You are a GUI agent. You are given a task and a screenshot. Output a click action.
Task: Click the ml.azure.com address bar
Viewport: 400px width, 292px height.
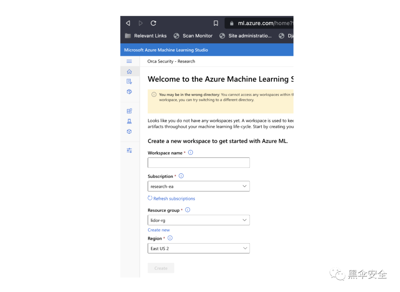coord(259,23)
